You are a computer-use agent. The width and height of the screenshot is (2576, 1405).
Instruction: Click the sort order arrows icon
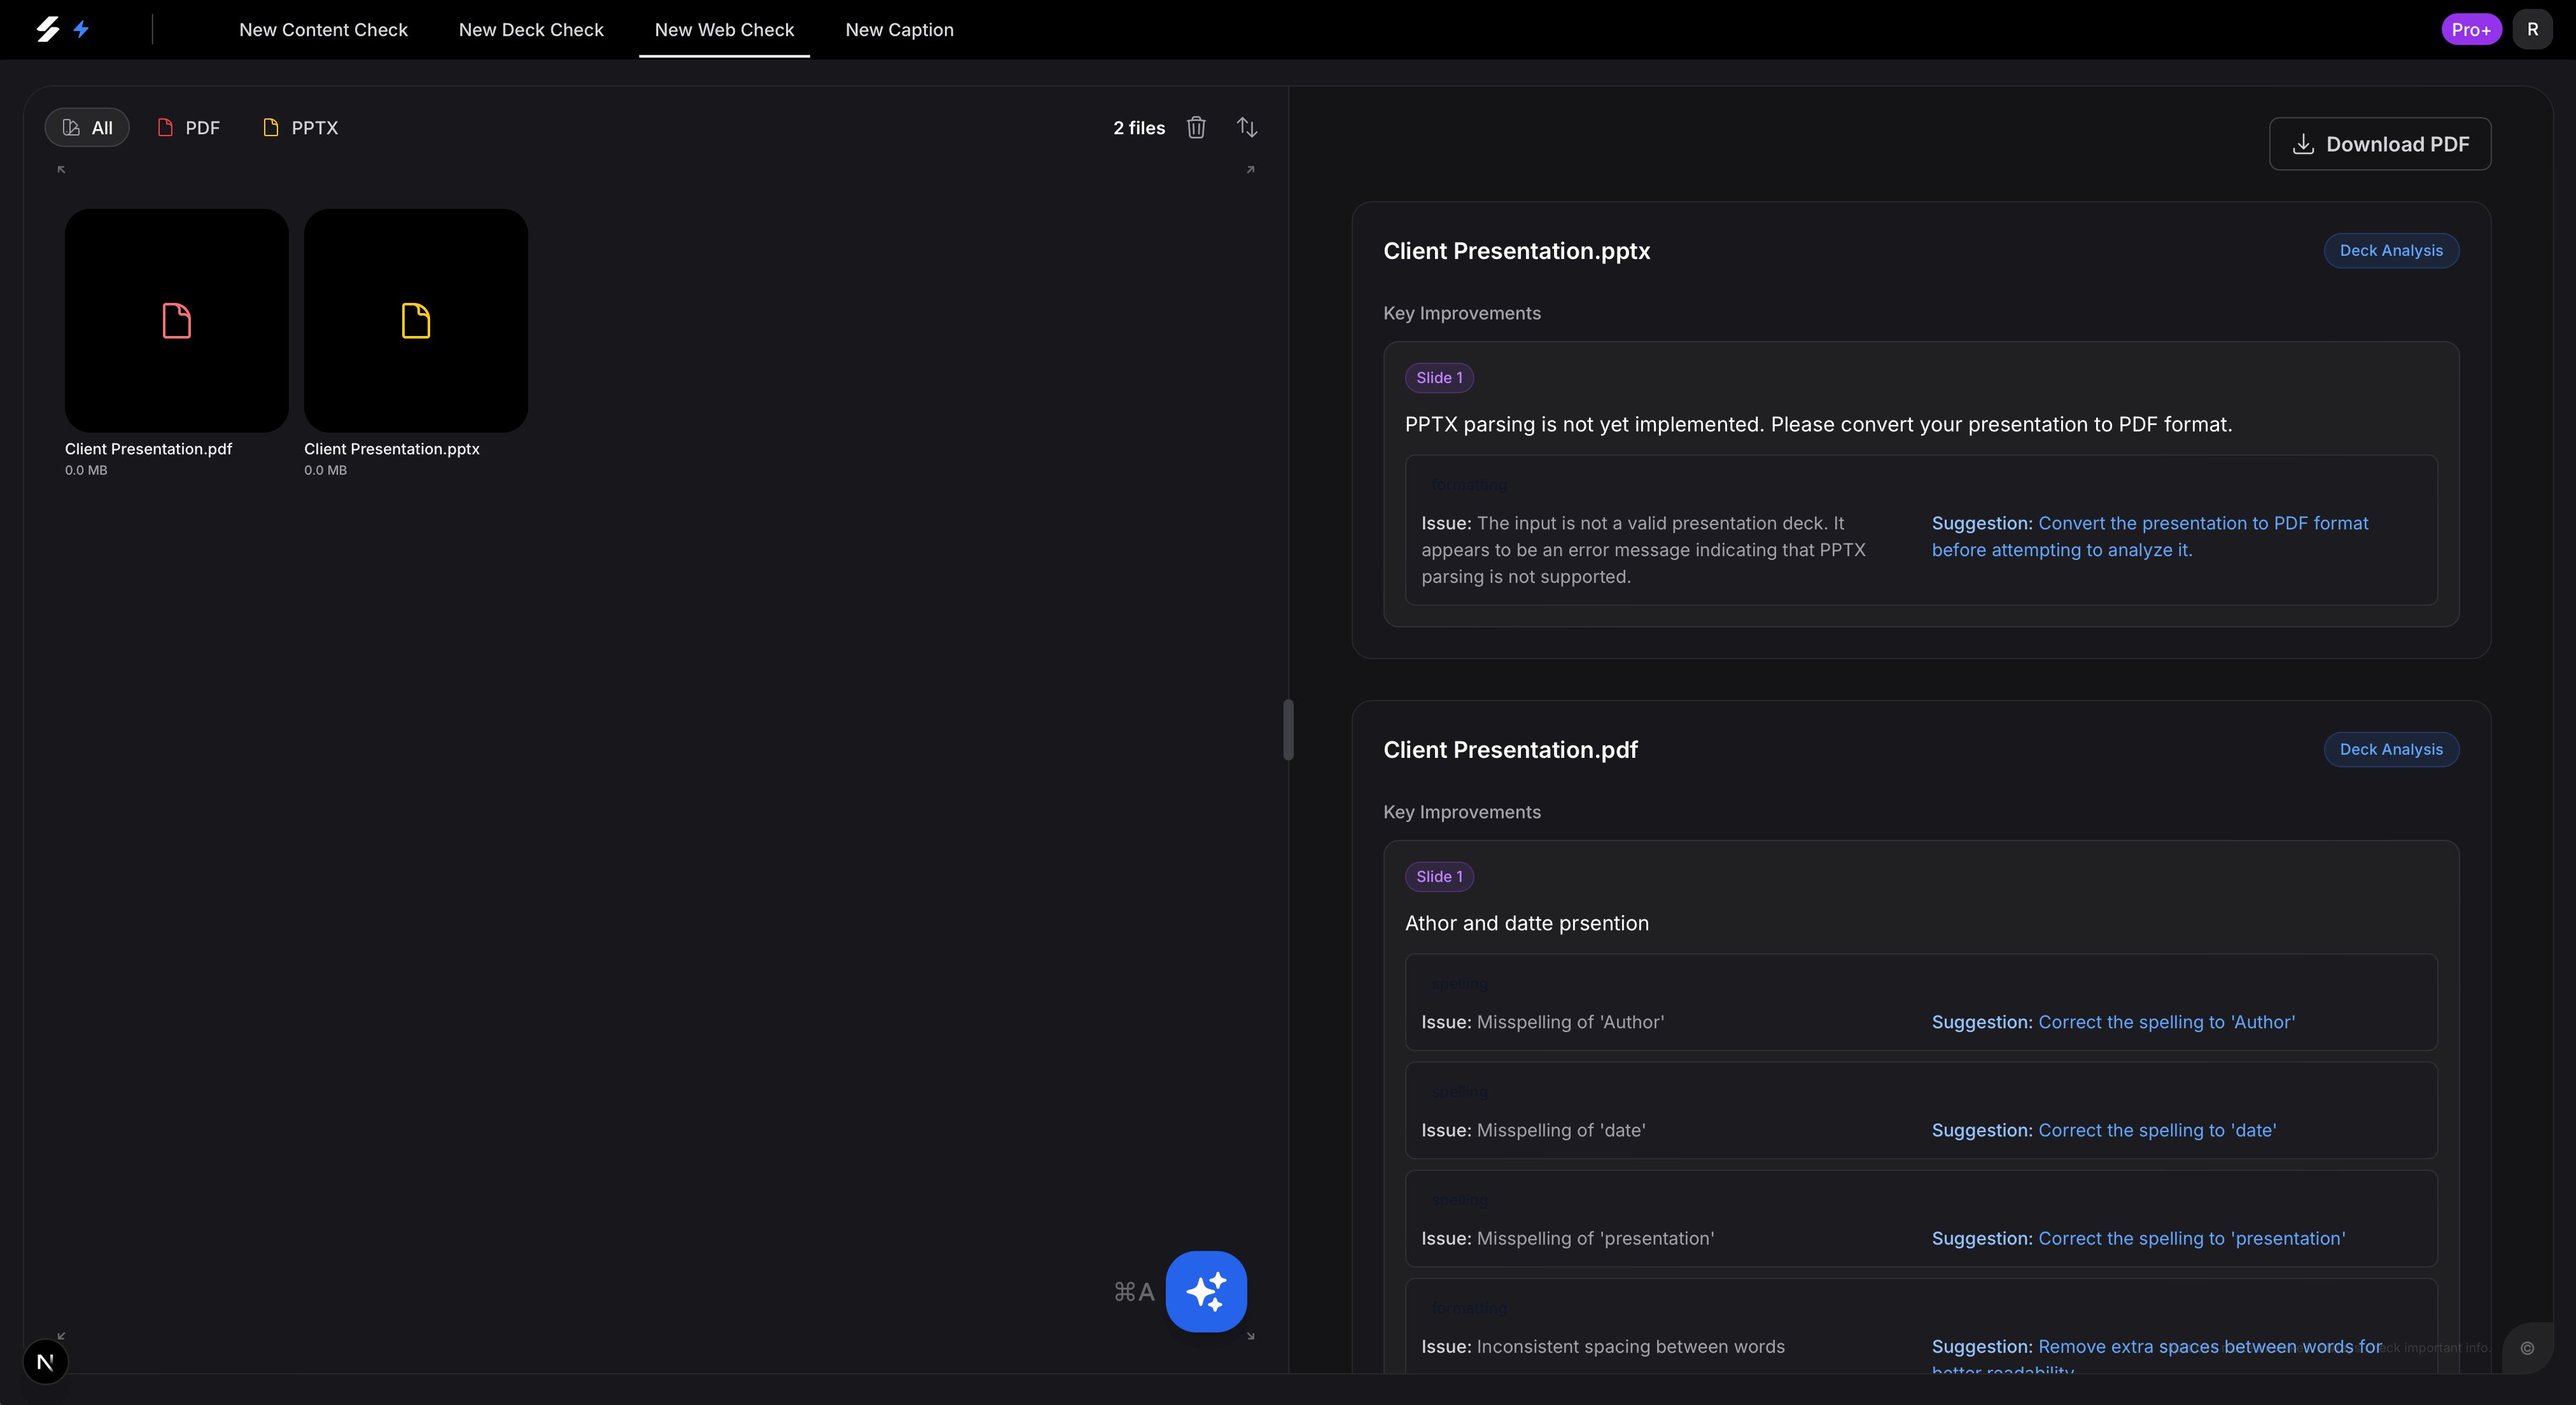pos(1246,127)
